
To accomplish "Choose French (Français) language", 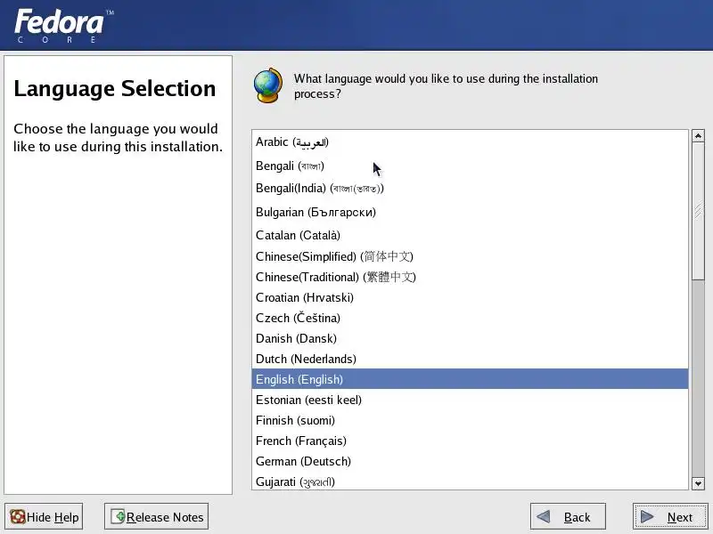I will coord(301,441).
